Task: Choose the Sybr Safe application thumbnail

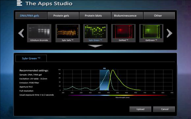Action: (68, 33)
